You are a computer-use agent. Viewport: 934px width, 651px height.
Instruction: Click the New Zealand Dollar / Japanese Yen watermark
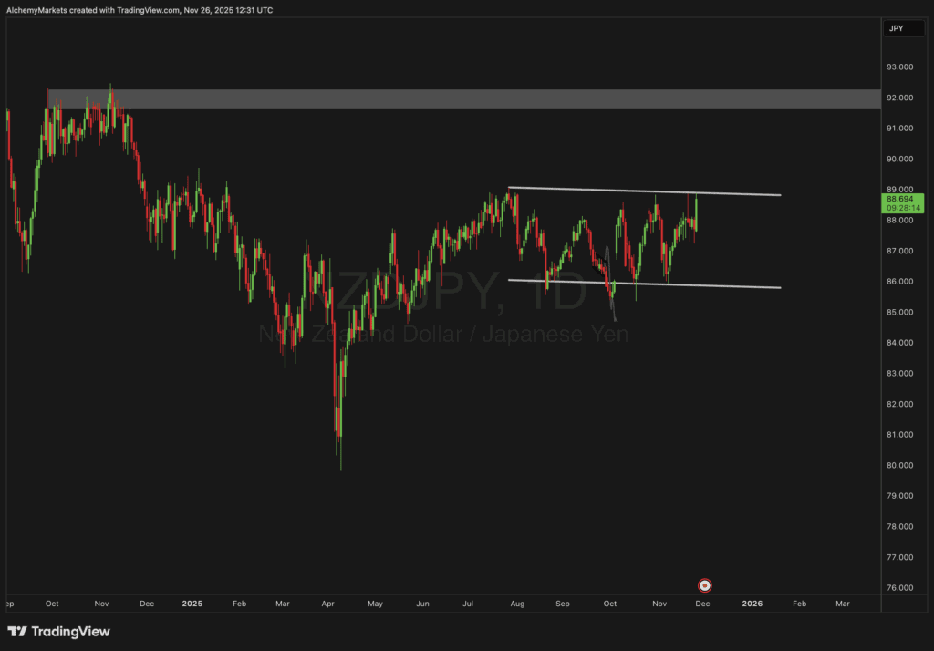[442, 335]
